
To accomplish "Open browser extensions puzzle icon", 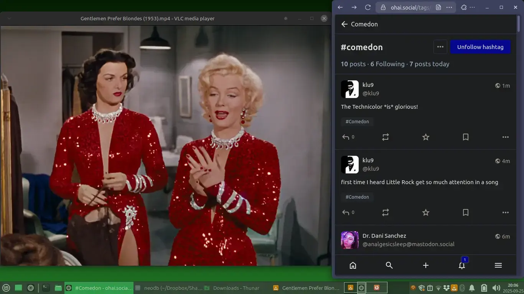I will click(x=464, y=7).
